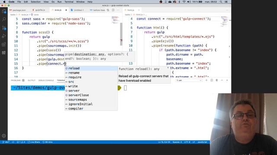Open the Manage gear in activity bar
The image size is (277, 155).
[4, 136]
